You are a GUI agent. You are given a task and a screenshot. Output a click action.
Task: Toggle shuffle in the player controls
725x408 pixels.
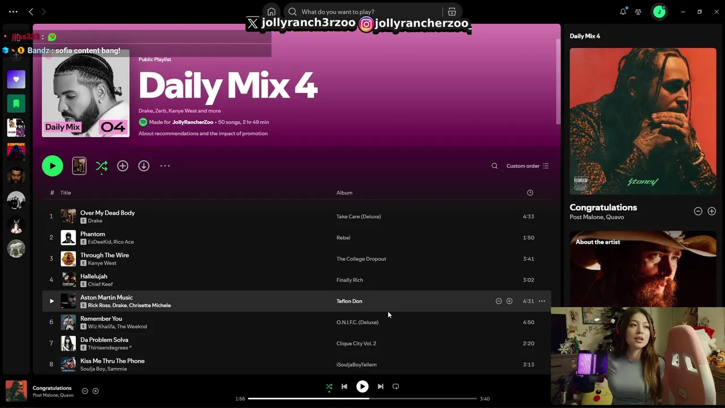[x=329, y=386]
